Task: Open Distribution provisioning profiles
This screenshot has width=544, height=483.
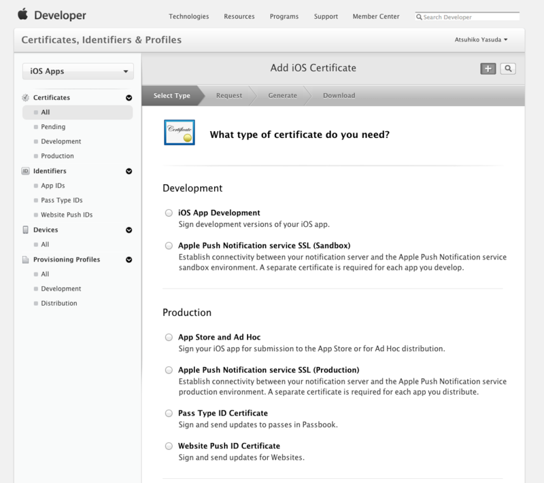Action: (x=59, y=303)
